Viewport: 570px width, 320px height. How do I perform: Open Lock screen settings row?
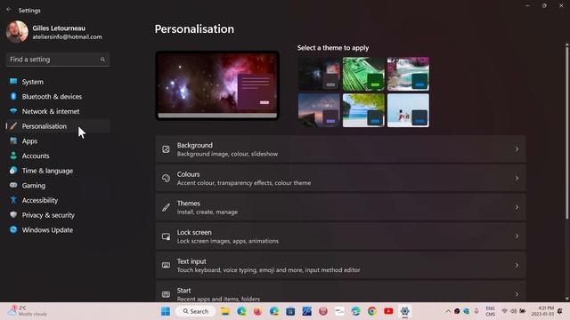pos(340,236)
